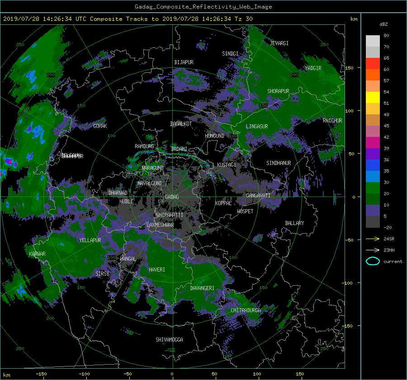Click the NAVALGUND city label
Viewport: 407px width, 380px height.
click(x=150, y=183)
